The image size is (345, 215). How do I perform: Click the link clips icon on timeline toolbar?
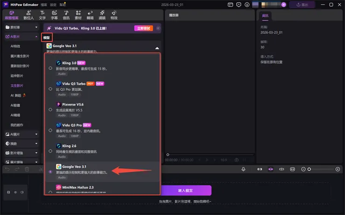260,169
